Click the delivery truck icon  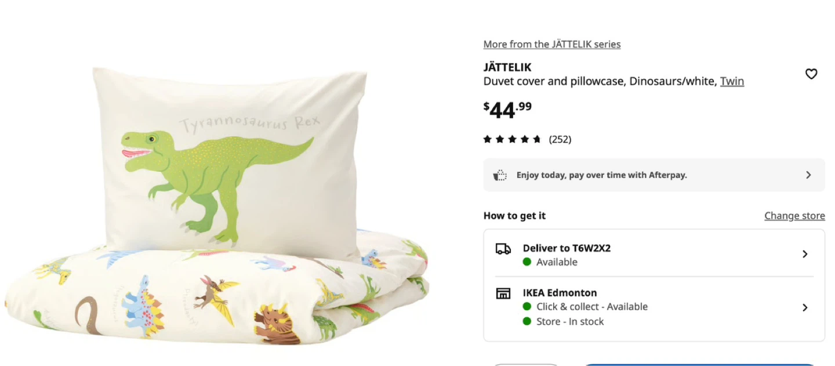pyautogui.click(x=503, y=249)
